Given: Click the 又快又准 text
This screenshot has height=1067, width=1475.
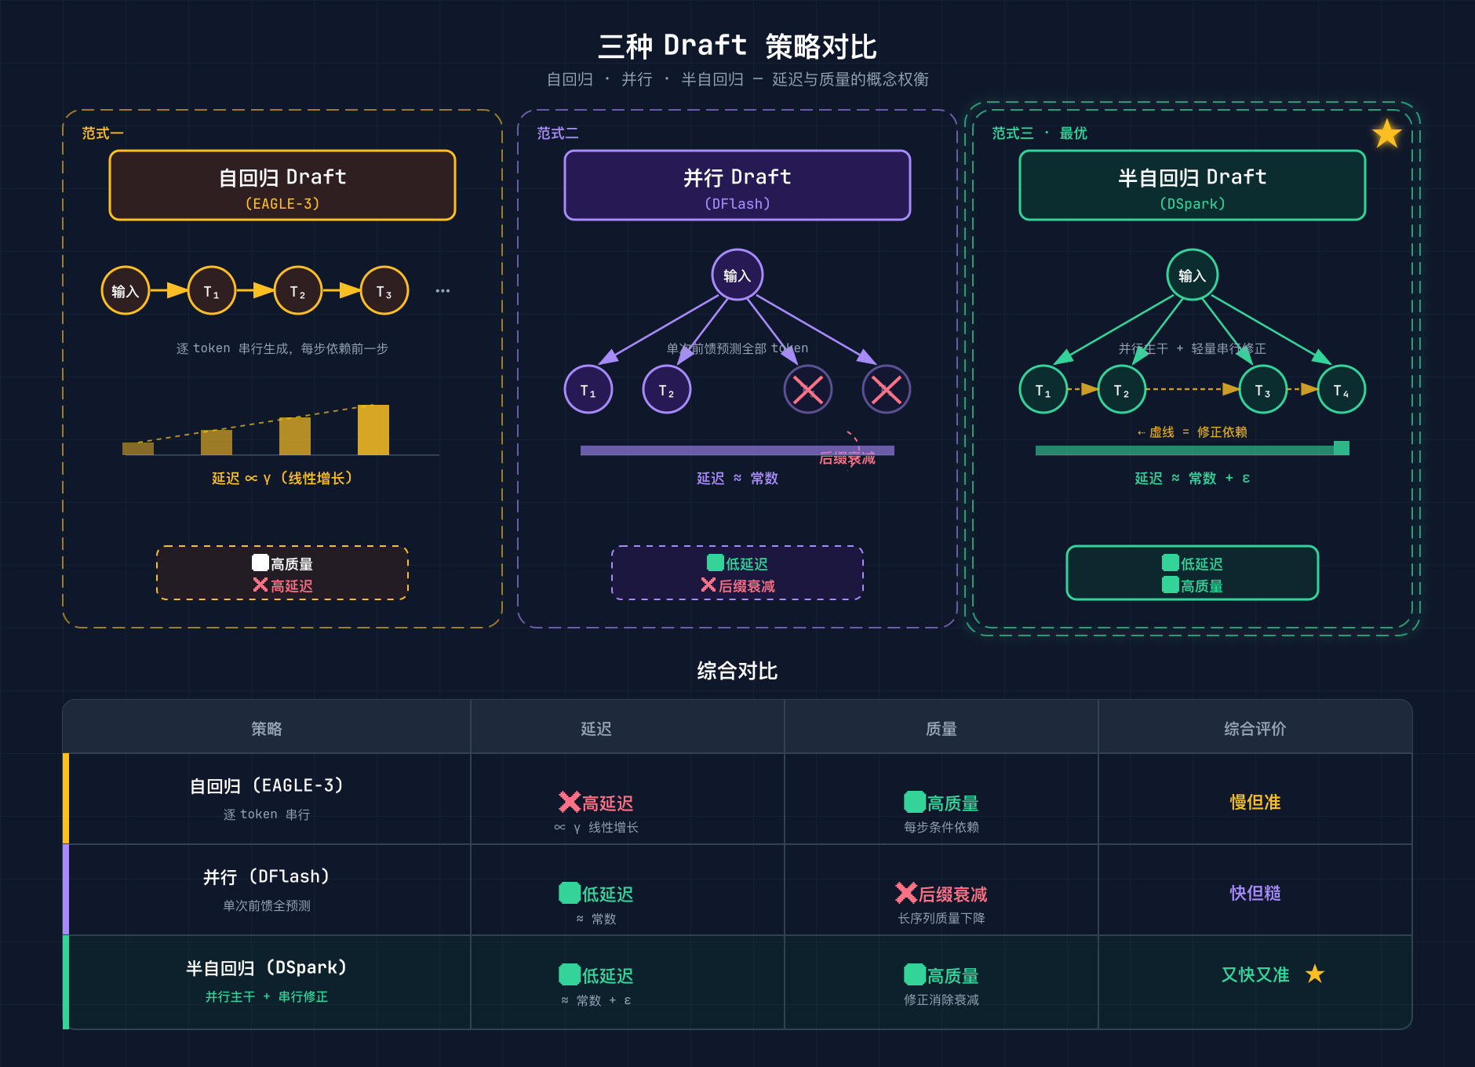Looking at the screenshot, I should pos(1255,974).
